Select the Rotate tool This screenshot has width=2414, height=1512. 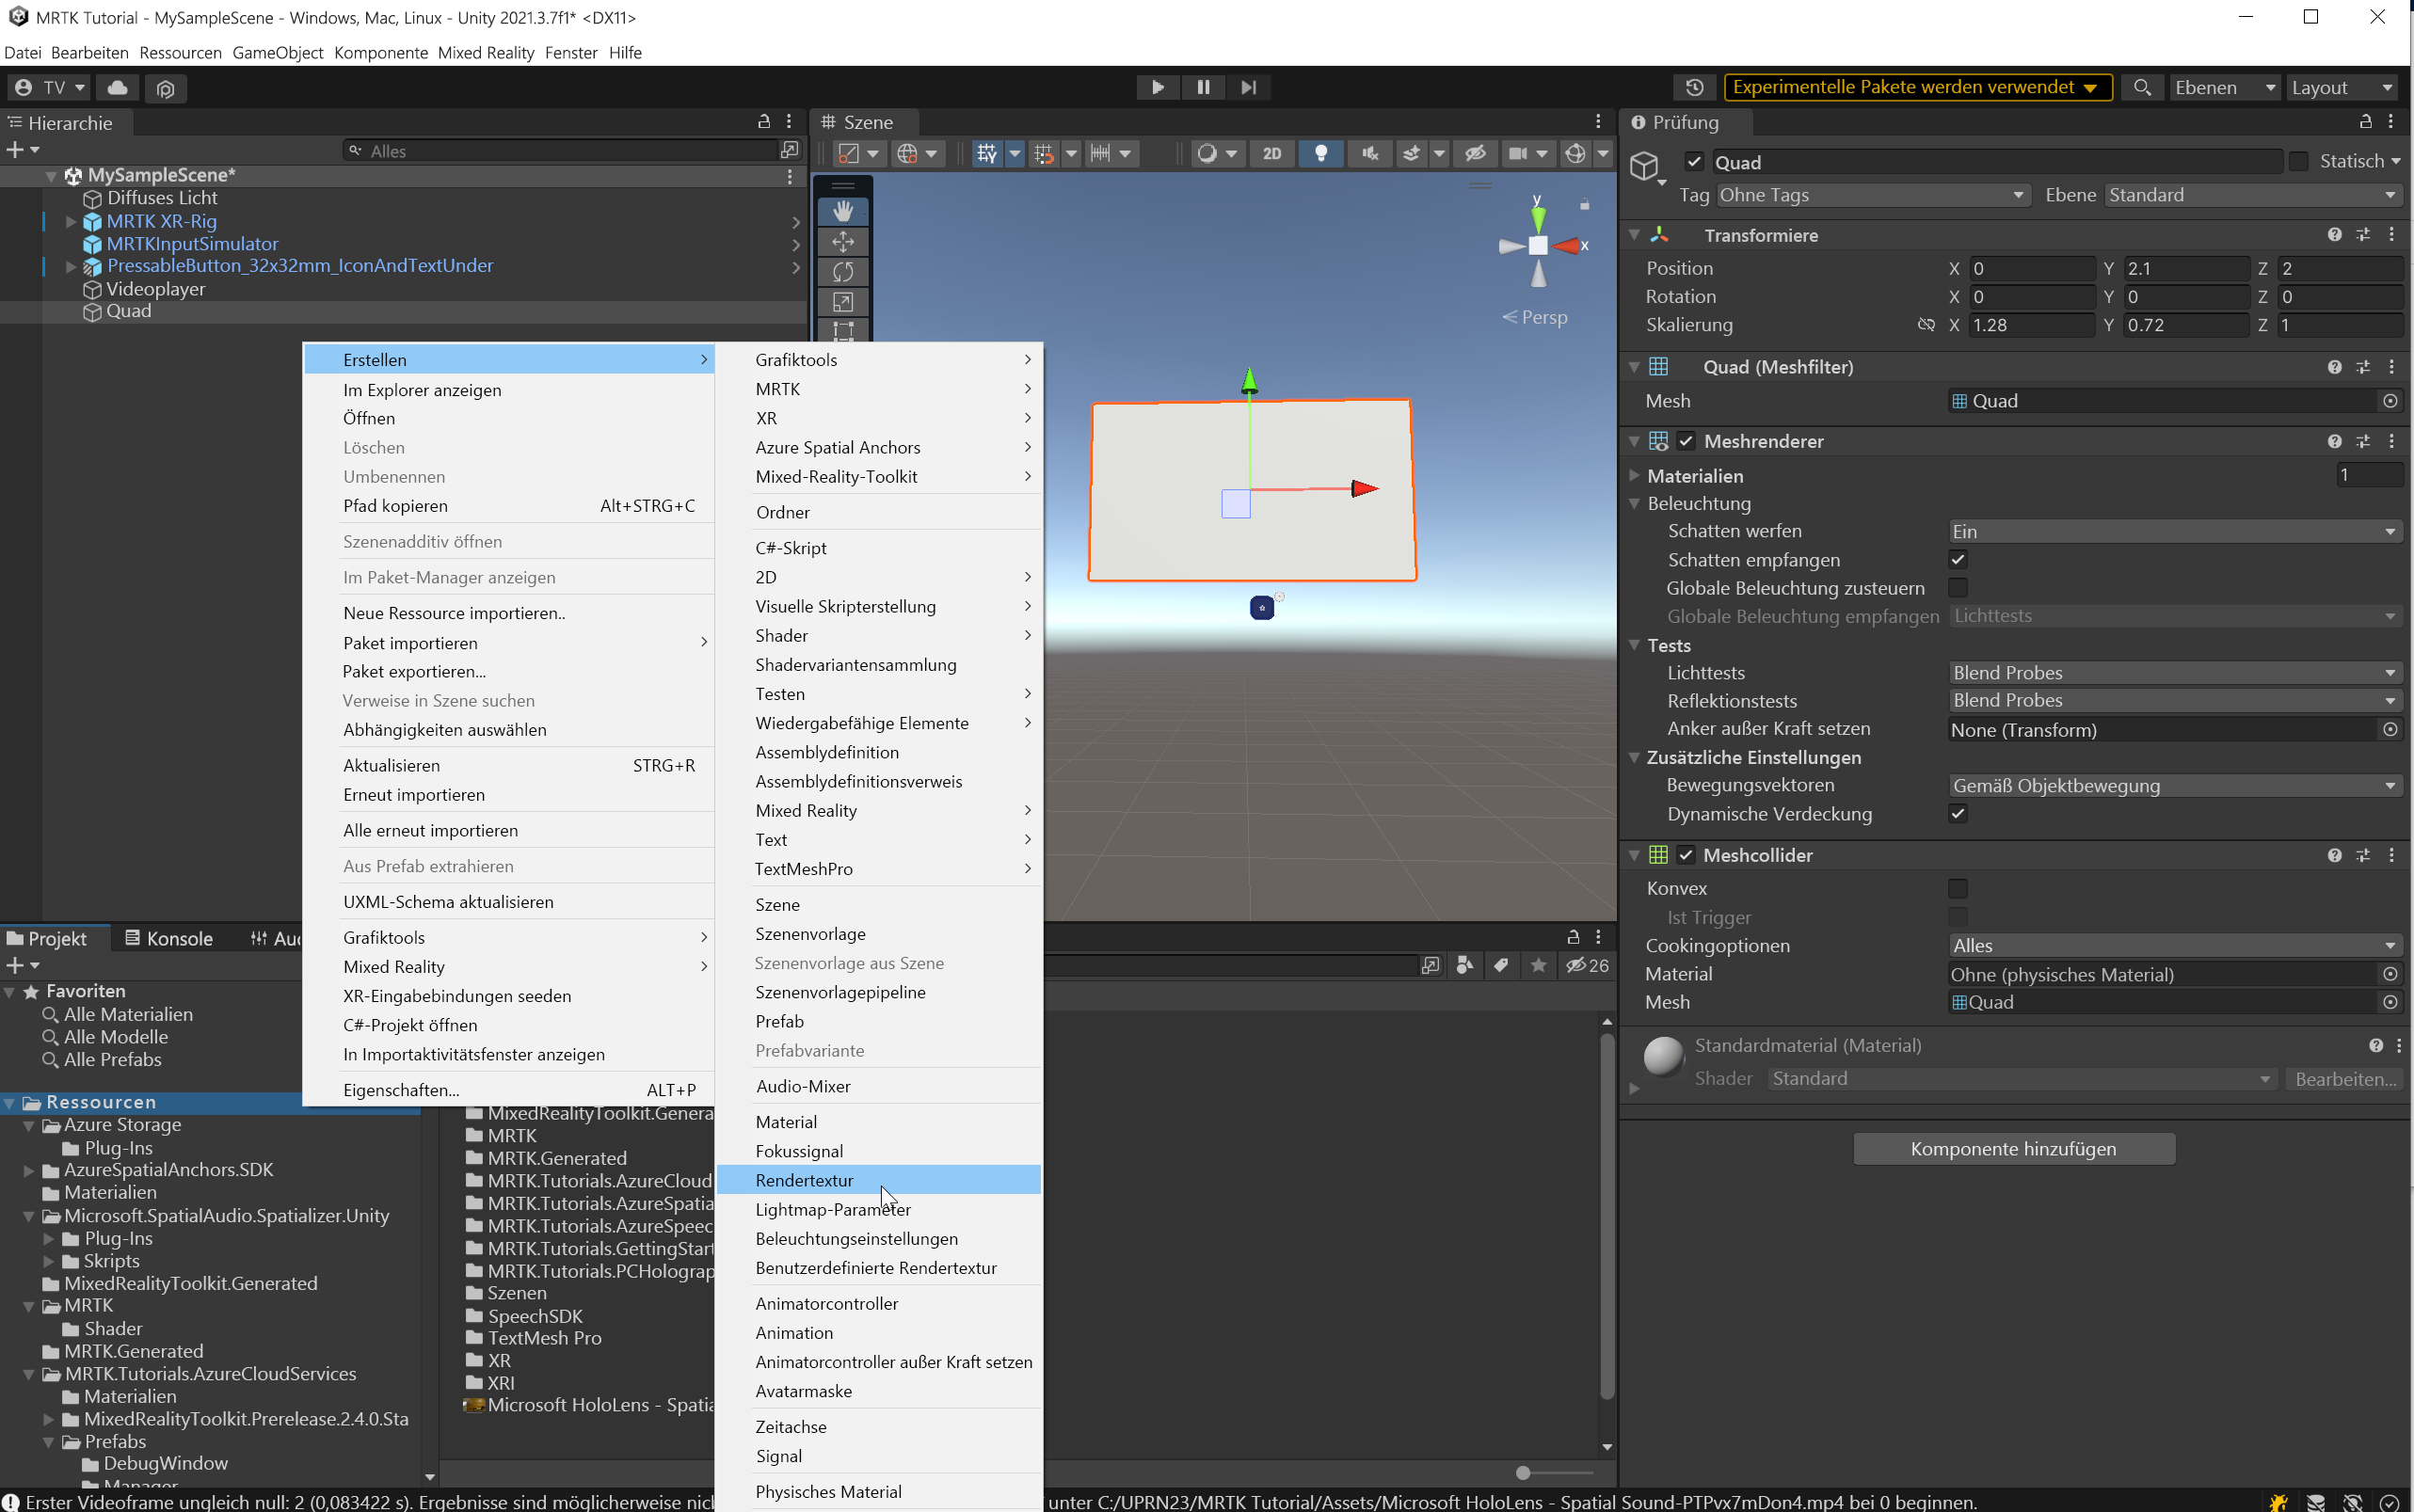(843, 272)
